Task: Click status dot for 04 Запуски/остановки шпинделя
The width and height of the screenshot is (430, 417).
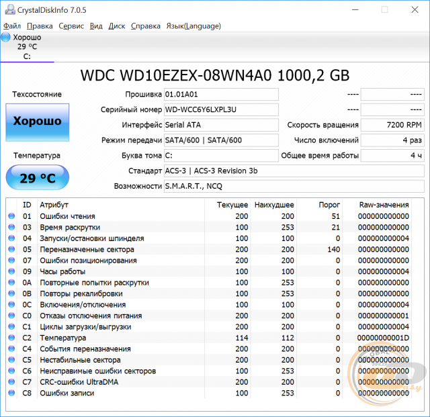Action: point(11,238)
